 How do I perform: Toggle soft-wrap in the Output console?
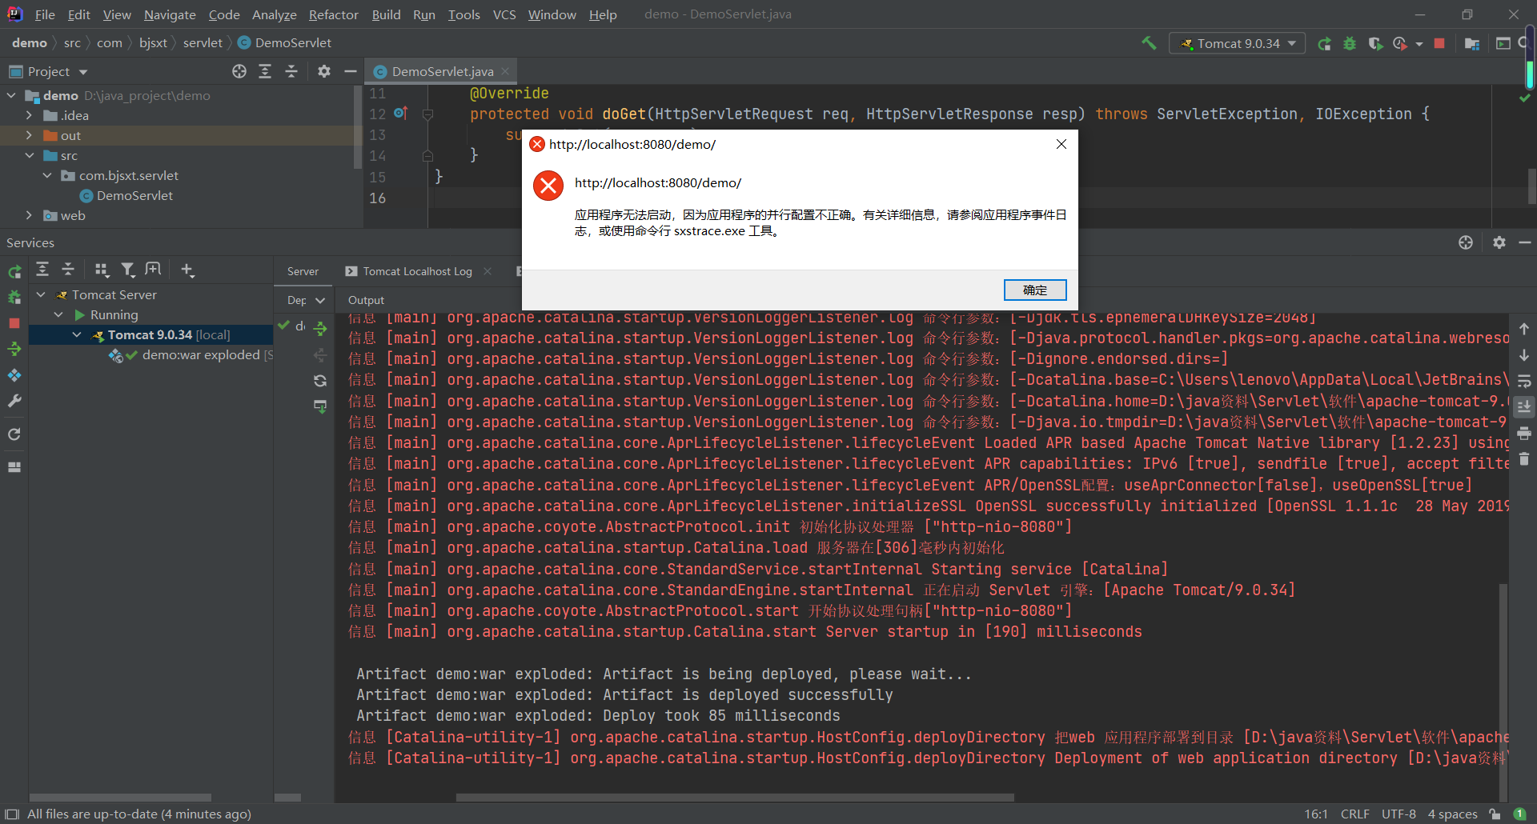(x=1524, y=381)
